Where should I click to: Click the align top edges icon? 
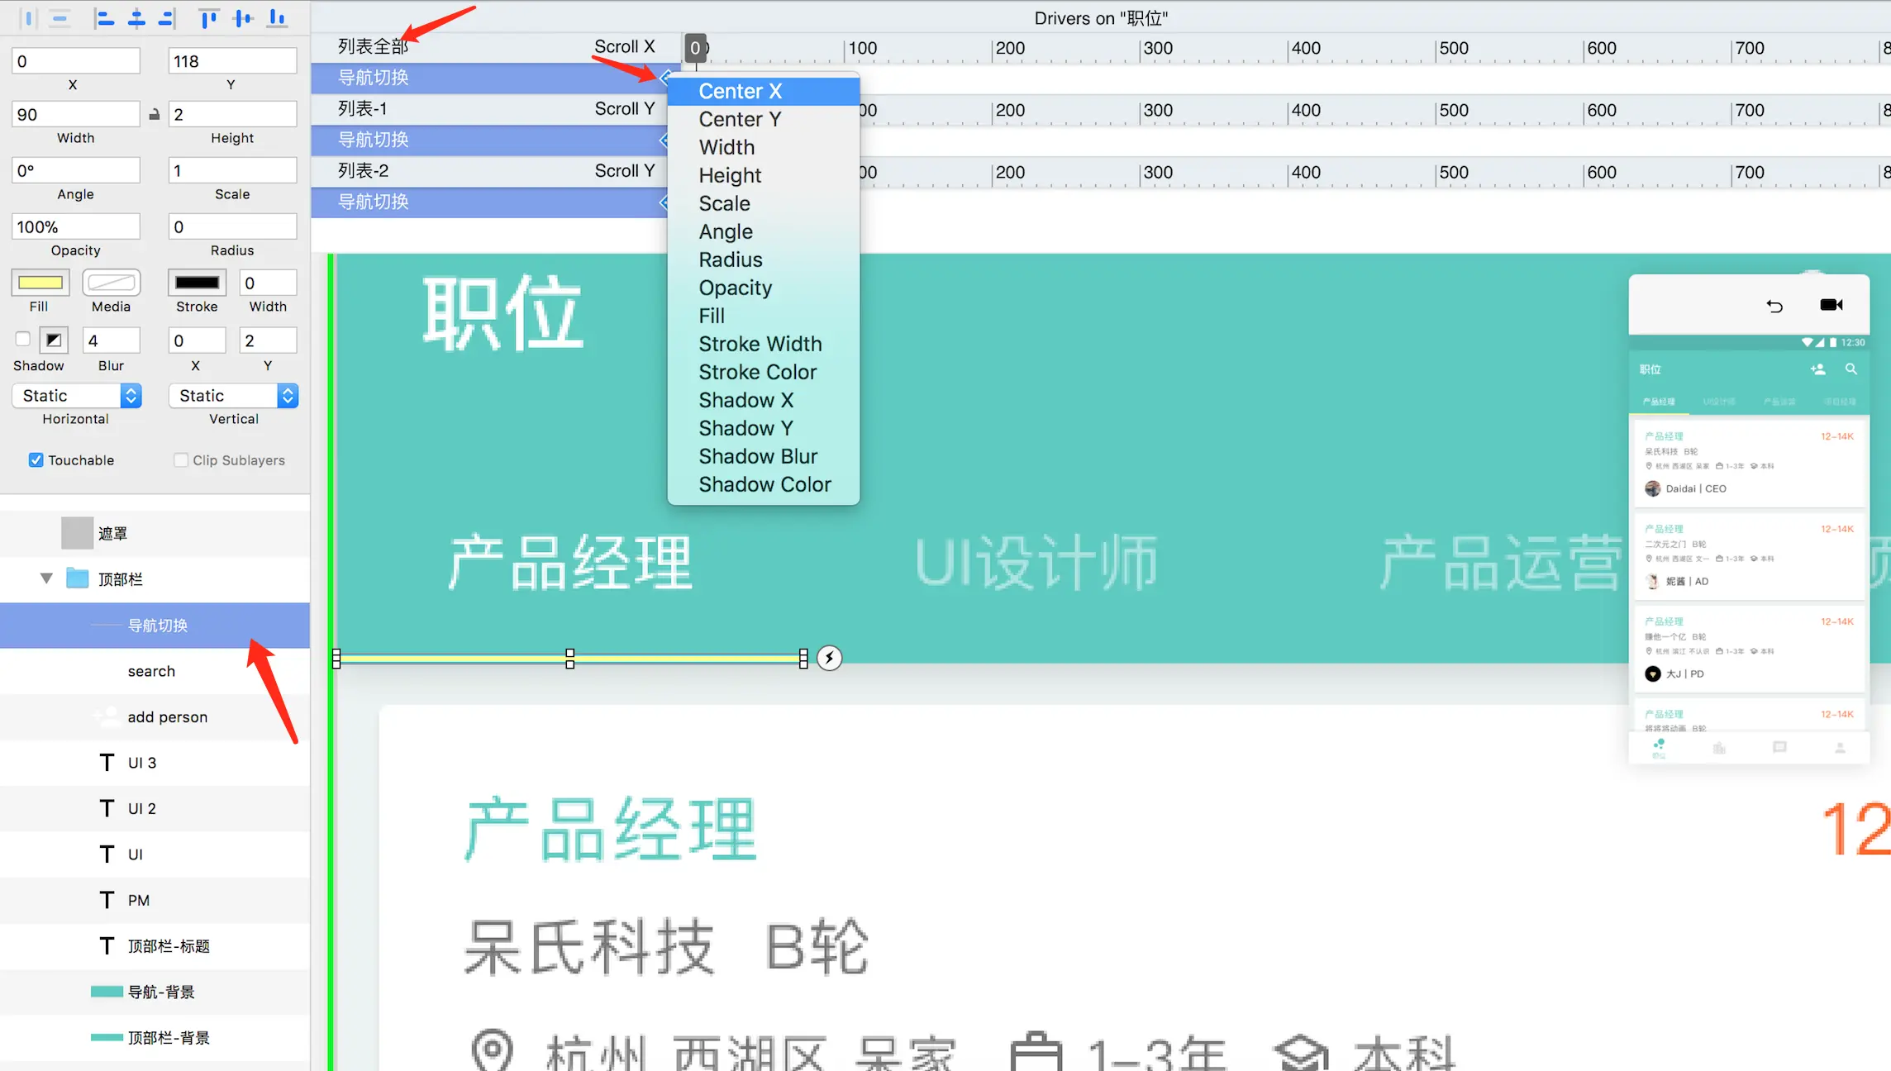click(x=209, y=18)
